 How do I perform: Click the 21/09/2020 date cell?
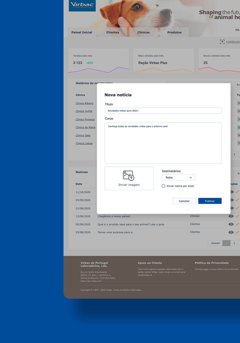coord(83,208)
